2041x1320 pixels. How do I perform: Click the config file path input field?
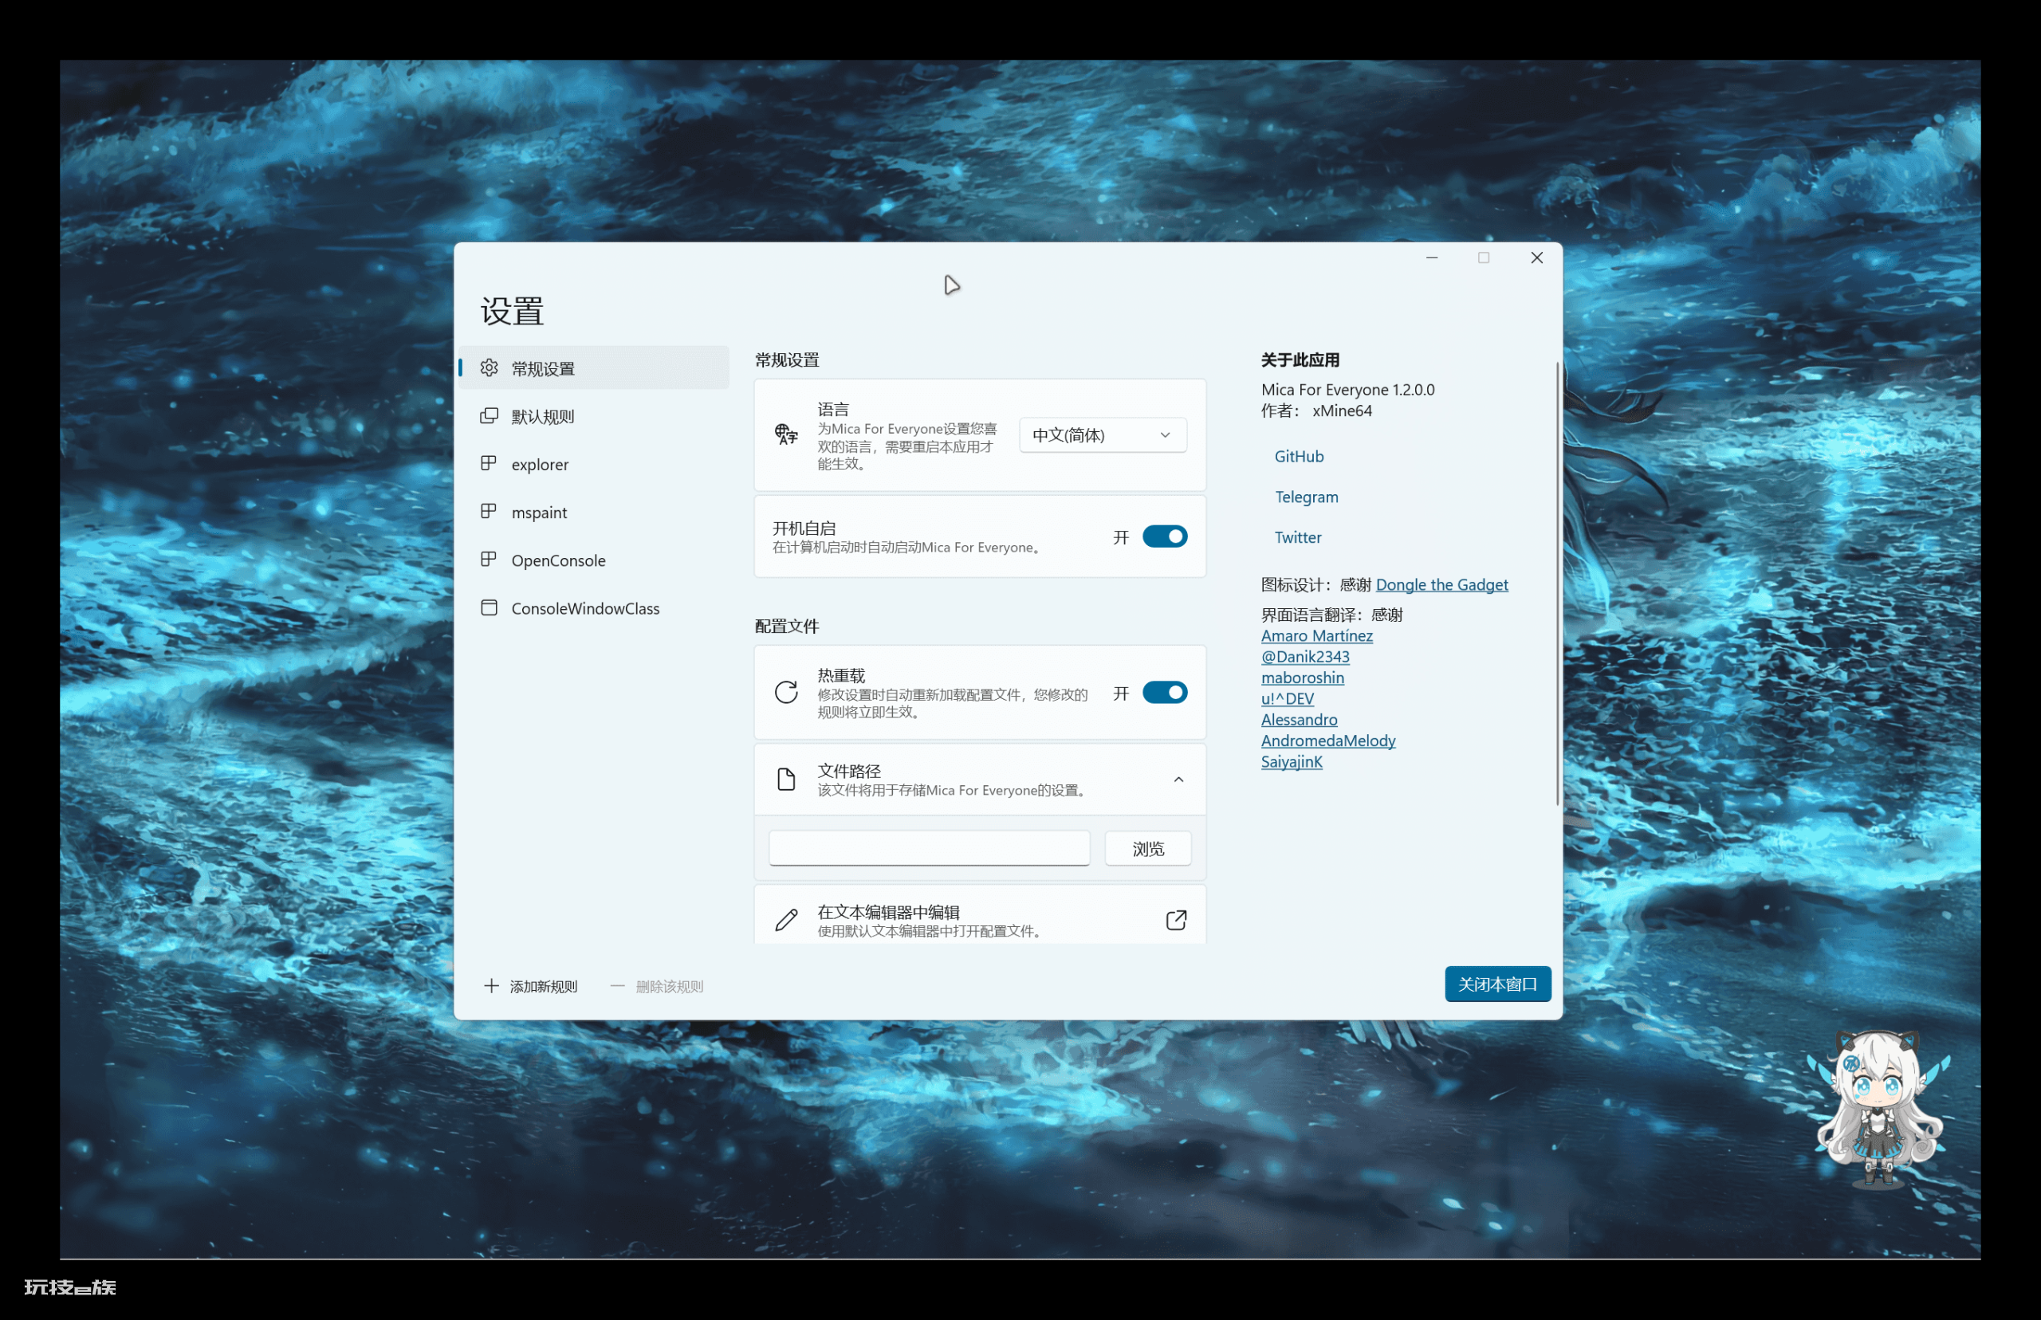tap(929, 849)
